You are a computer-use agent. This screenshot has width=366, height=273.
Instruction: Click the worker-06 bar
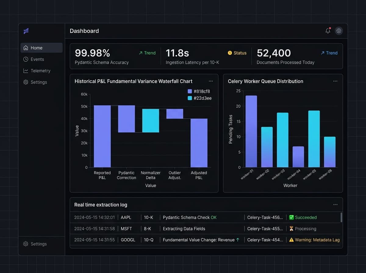pos(330,152)
